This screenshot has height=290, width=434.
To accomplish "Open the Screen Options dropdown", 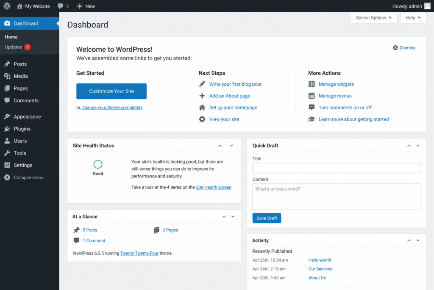I will point(374,18).
